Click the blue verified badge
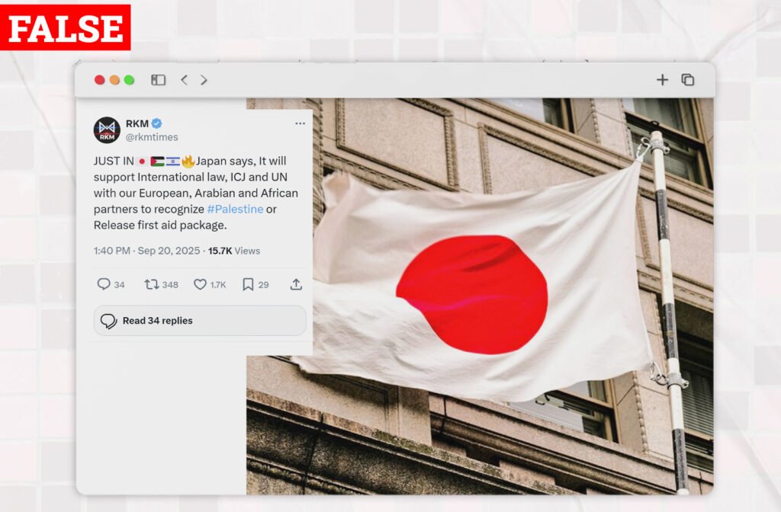This screenshot has height=512, width=781. [156, 123]
